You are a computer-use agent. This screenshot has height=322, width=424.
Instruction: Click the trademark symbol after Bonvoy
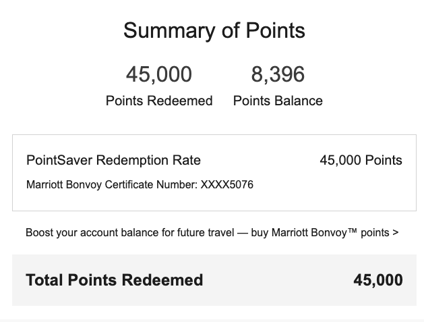353,231
